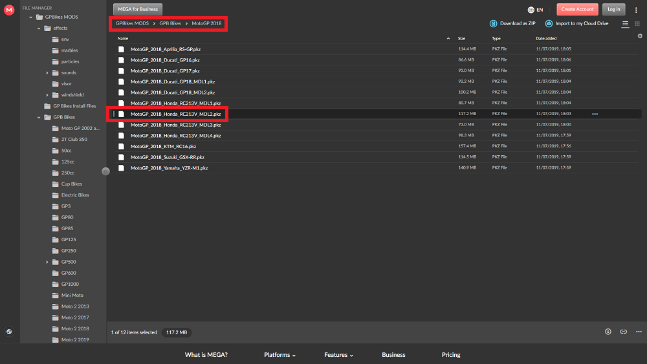Click MotoGP 2018 breadcrumb

(206, 23)
